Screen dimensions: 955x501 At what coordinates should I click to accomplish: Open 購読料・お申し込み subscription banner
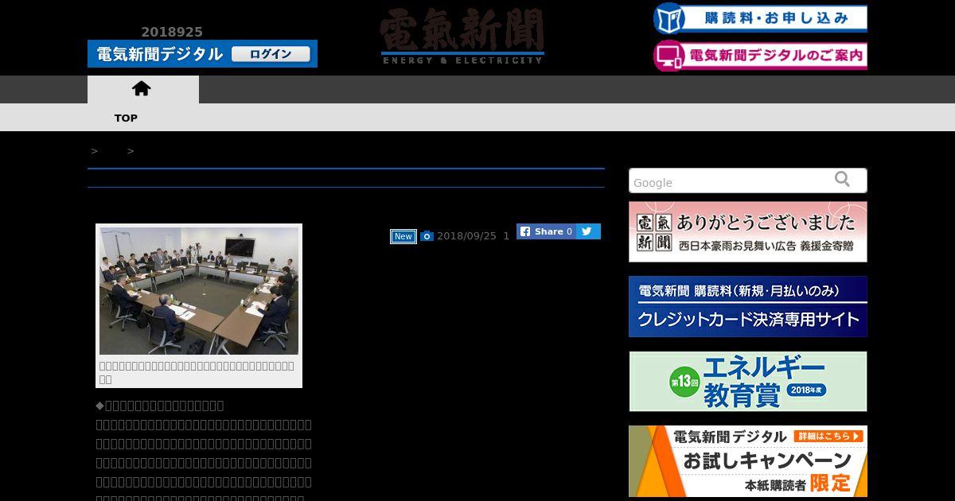(x=760, y=18)
